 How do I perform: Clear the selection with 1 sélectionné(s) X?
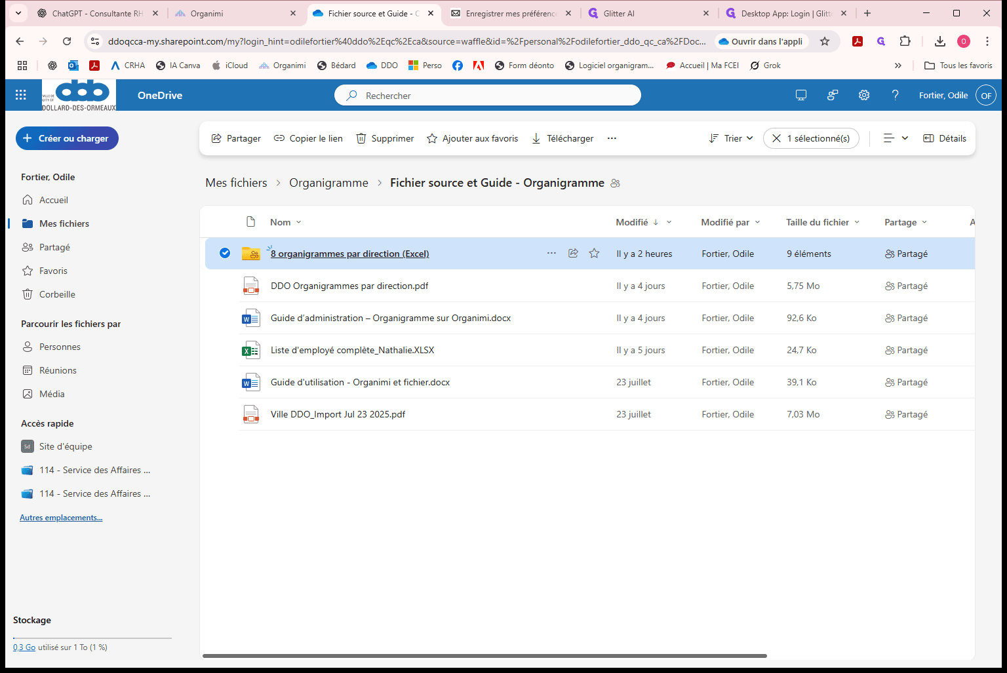[x=777, y=138]
